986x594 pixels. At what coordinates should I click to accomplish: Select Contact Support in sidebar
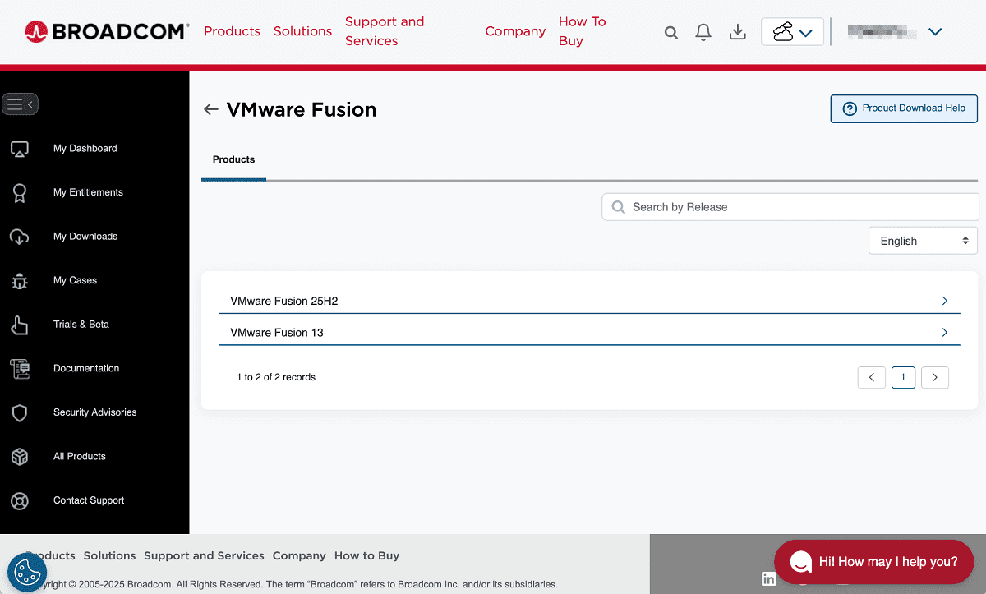[x=89, y=500]
